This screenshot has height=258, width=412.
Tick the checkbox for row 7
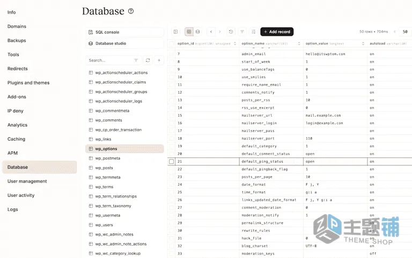[x=172, y=54]
